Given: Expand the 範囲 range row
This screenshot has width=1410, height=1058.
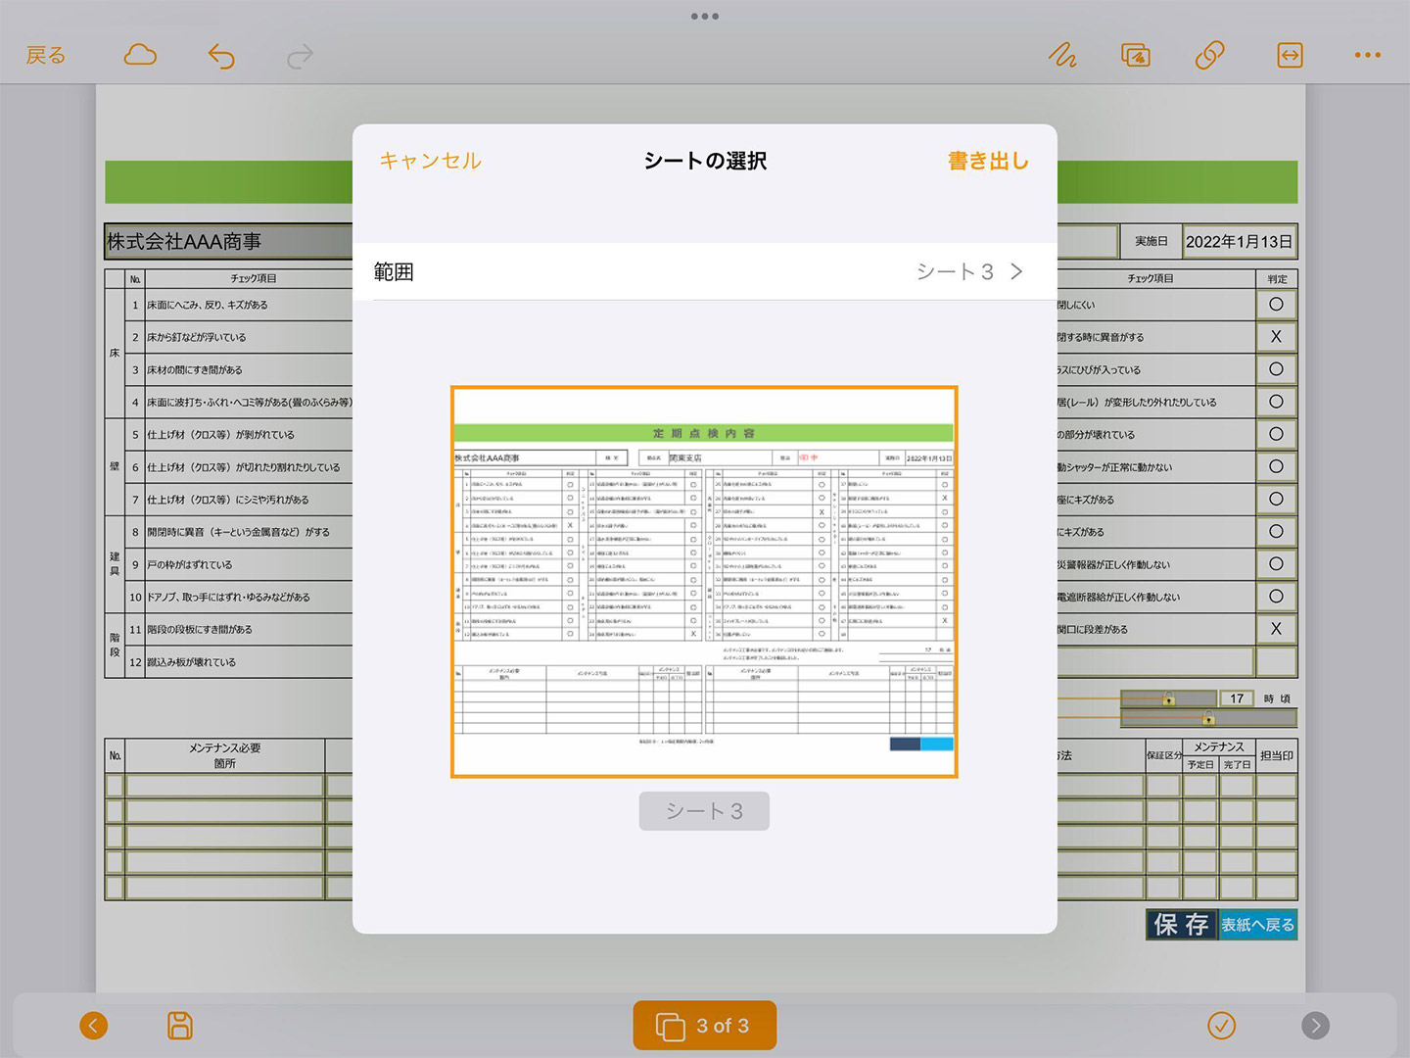Looking at the screenshot, I should (x=704, y=271).
